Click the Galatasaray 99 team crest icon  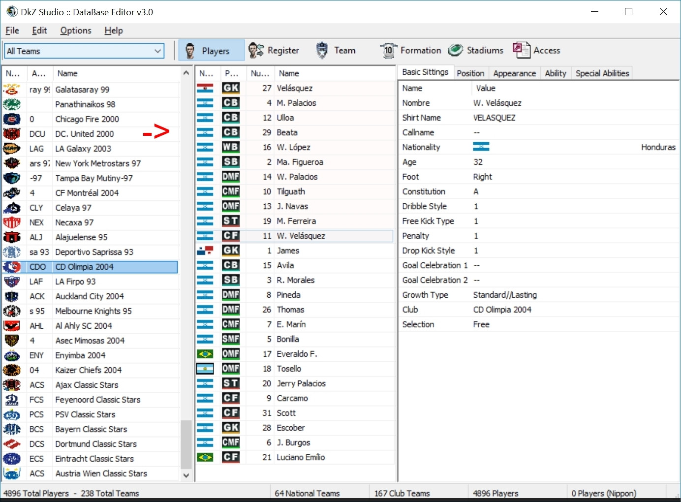[x=12, y=90]
